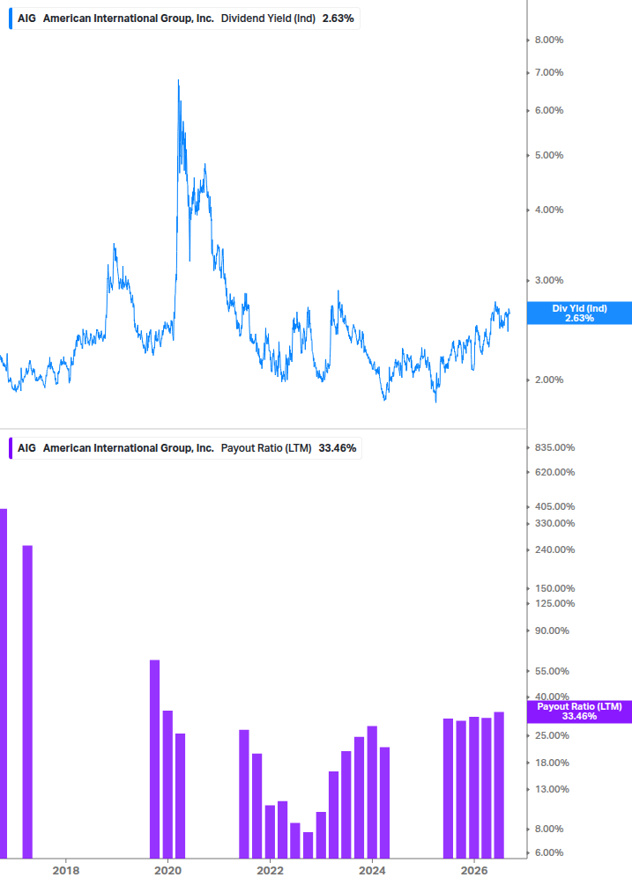
Task: Click the 25.00% tick on payout ratio axis
Action: tap(552, 735)
